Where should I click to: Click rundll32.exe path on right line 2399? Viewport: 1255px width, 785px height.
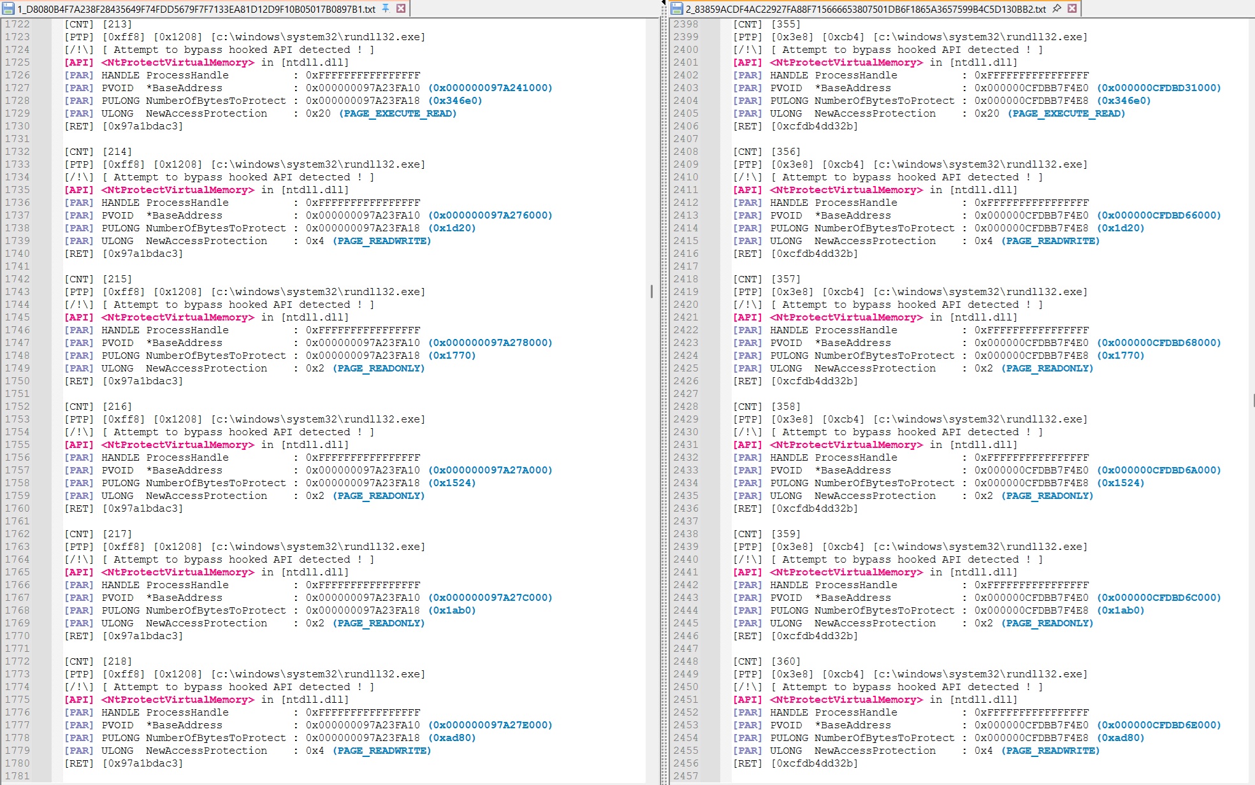[x=980, y=37]
